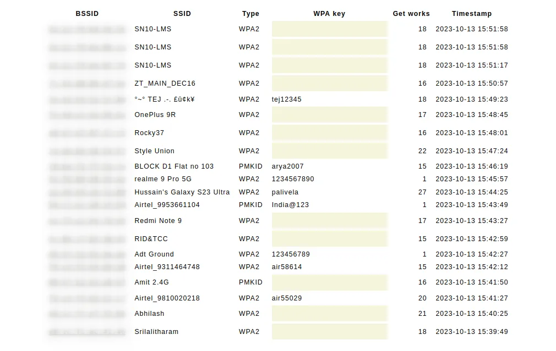556x351 pixels.
Task: Click the Timestamp column header
Action: (x=472, y=13)
